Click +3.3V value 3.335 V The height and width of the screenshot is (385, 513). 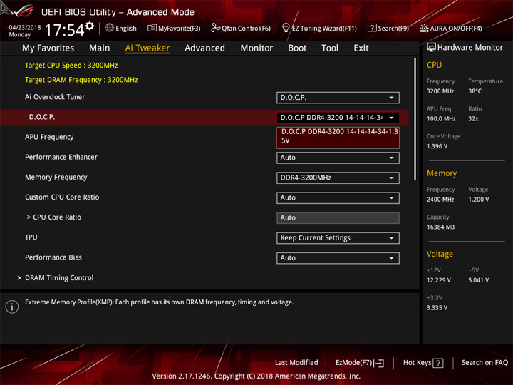(x=437, y=308)
